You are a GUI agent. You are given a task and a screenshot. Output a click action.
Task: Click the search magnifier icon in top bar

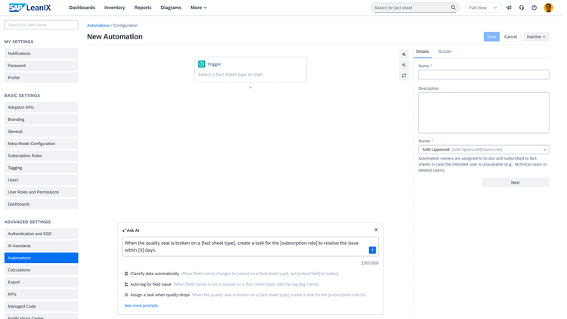[453, 8]
